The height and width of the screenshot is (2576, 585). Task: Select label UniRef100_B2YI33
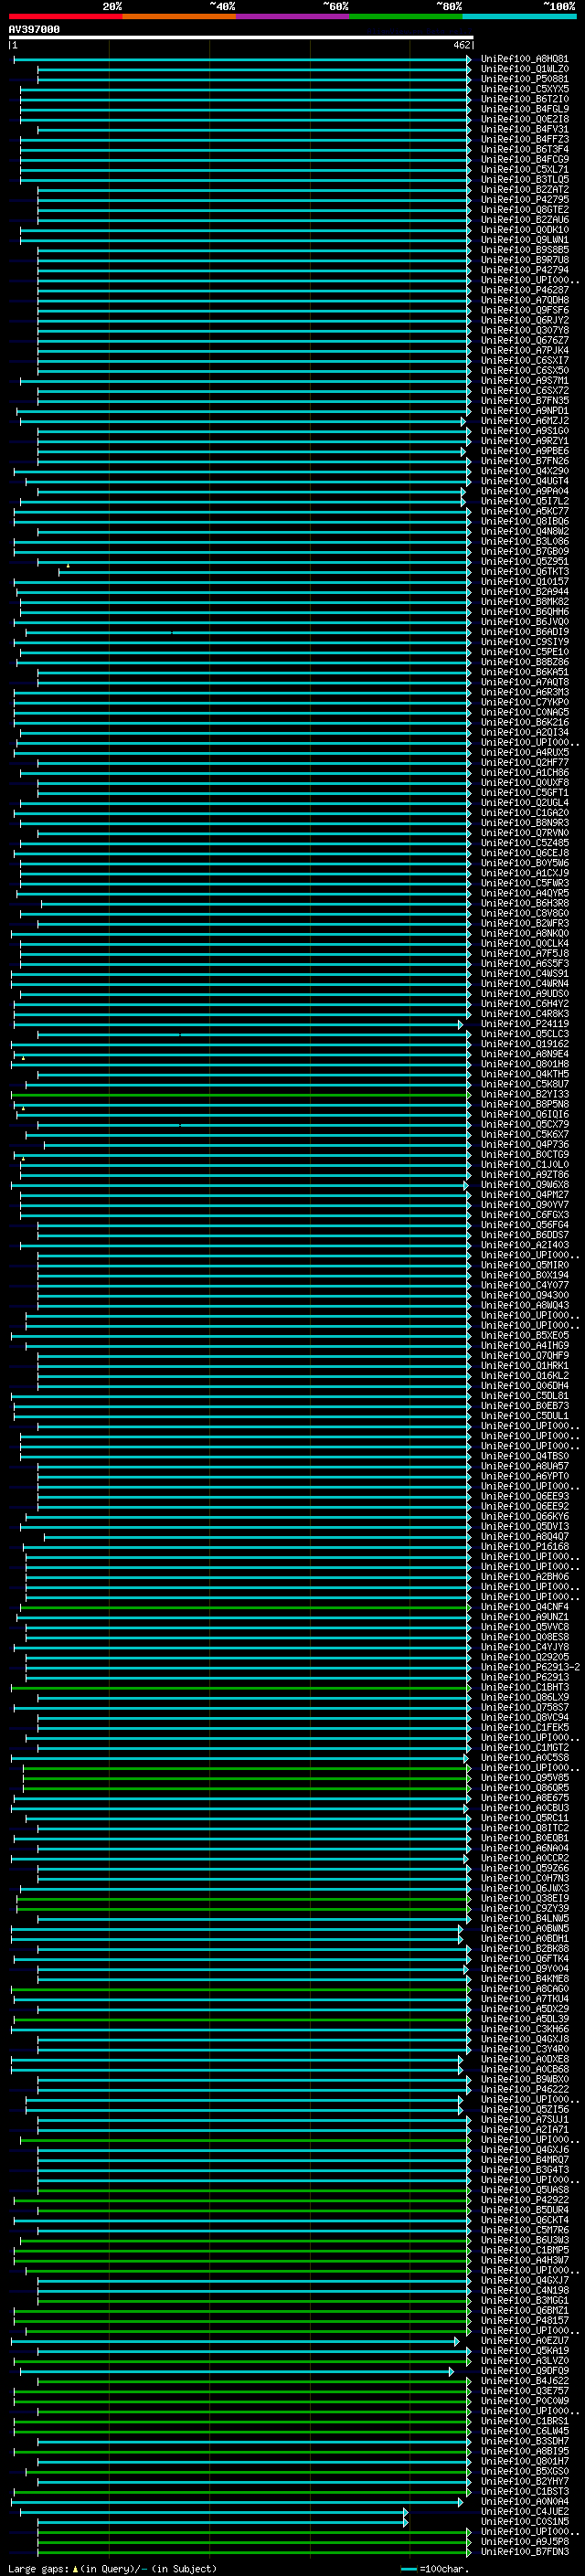(525, 1094)
